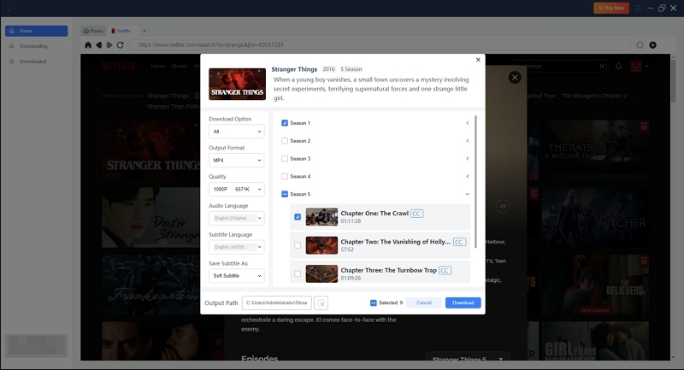Switch to the Netflix browser tab
The height and width of the screenshot is (370, 684).
click(x=121, y=31)
